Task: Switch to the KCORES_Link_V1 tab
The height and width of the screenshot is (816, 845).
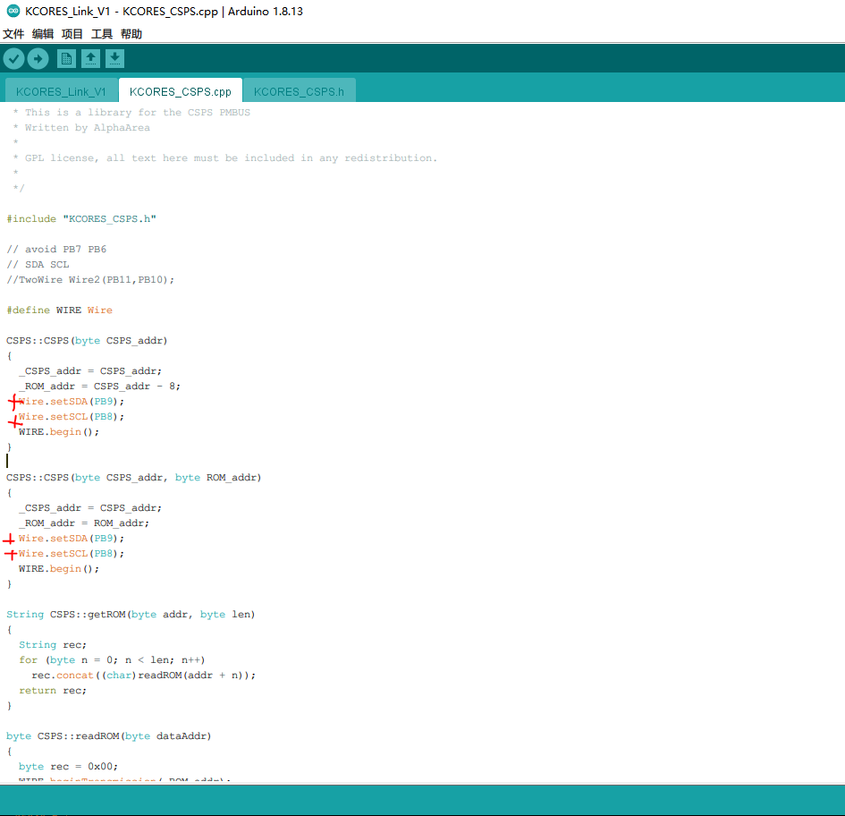Action: 61,90
